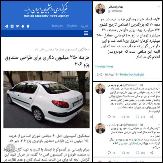Open ISNA's Instagram icon
This screenshot has height=163, width=163.
click(12, 26)
